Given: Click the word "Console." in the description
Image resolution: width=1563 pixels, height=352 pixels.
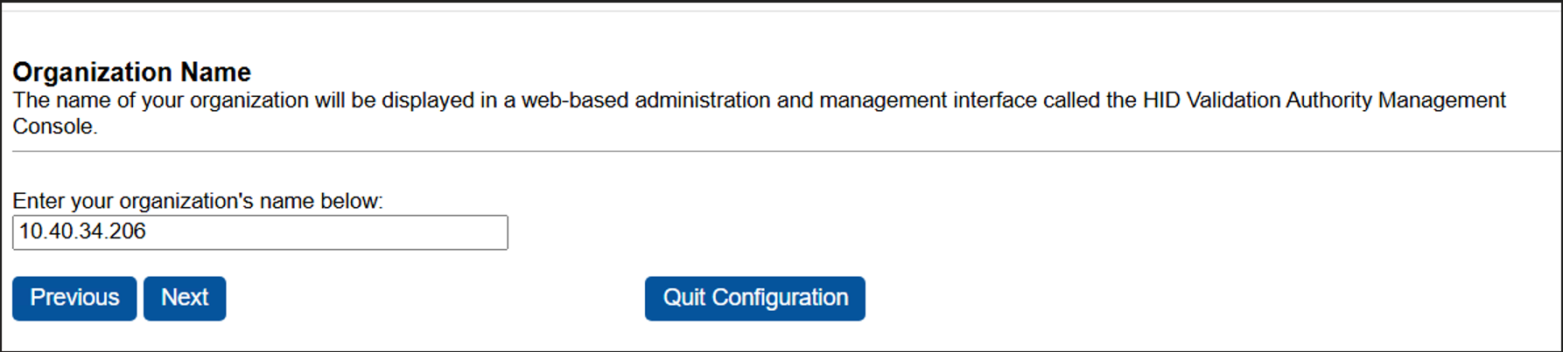Looking at the screenshot, I should pos(54,127).
